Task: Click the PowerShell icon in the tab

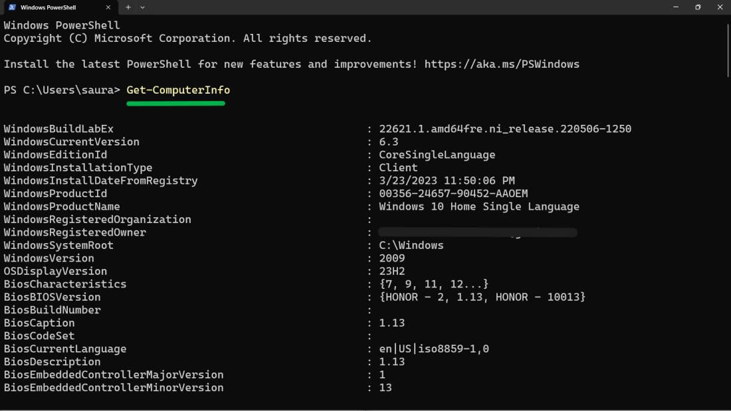Action: [12, 7]
